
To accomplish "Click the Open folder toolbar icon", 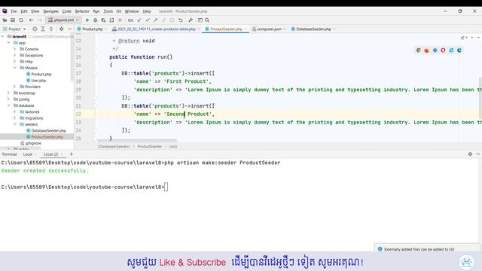I will (5, 20).
